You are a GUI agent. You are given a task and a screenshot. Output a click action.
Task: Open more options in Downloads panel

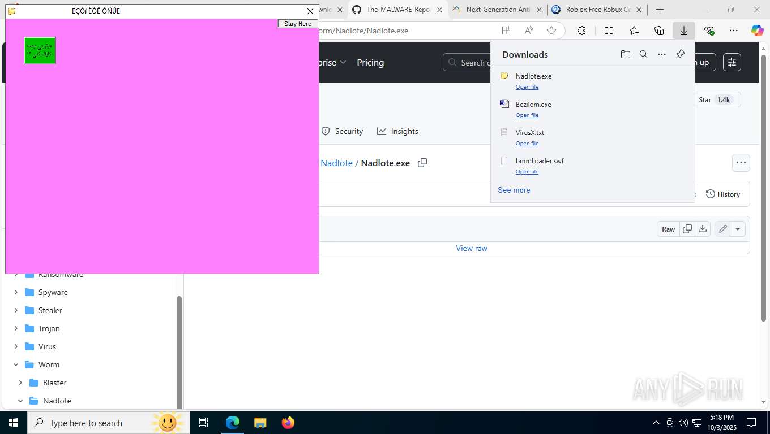pos(661,54)
